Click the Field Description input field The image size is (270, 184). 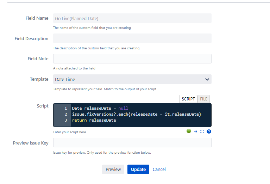[132, 38]
